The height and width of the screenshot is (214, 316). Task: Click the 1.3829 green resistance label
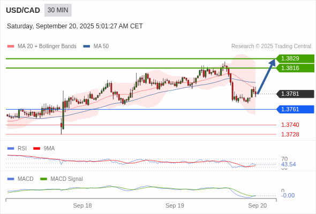[295, 59]
